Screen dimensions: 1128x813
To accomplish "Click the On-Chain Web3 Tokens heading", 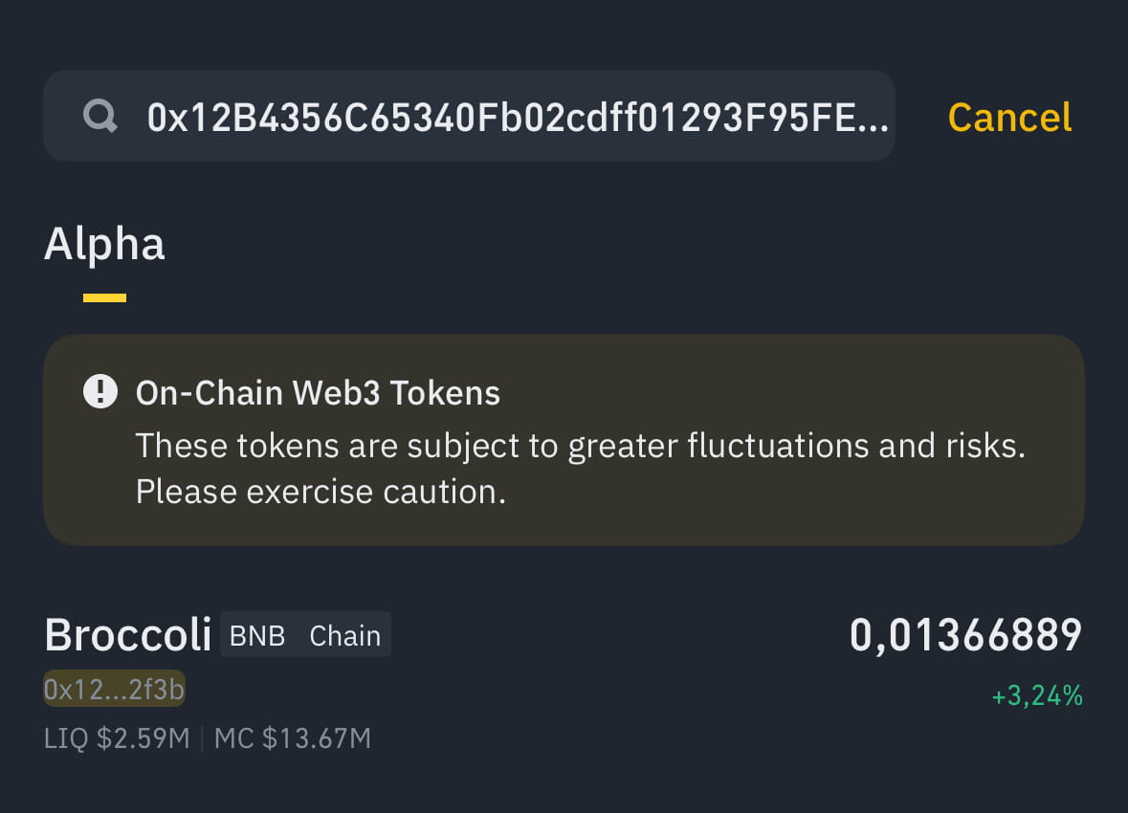I will coord(318,393).
